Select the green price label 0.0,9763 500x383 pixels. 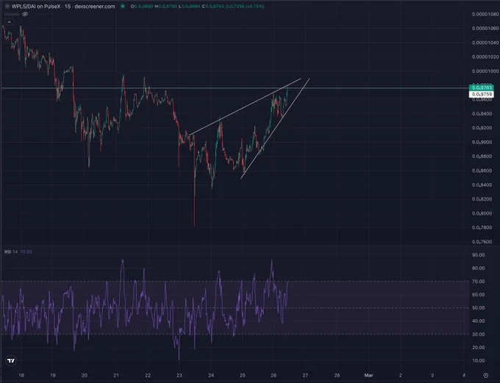[482, 87]
